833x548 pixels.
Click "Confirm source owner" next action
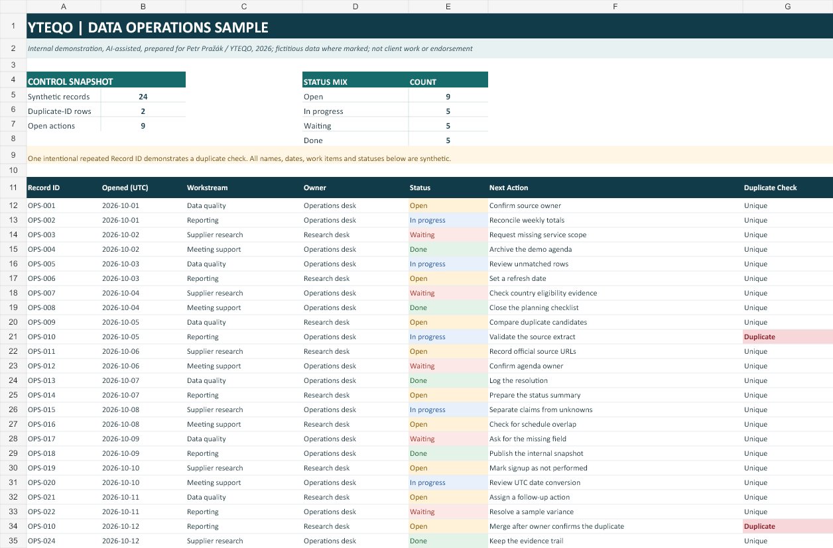pos(615,205)
